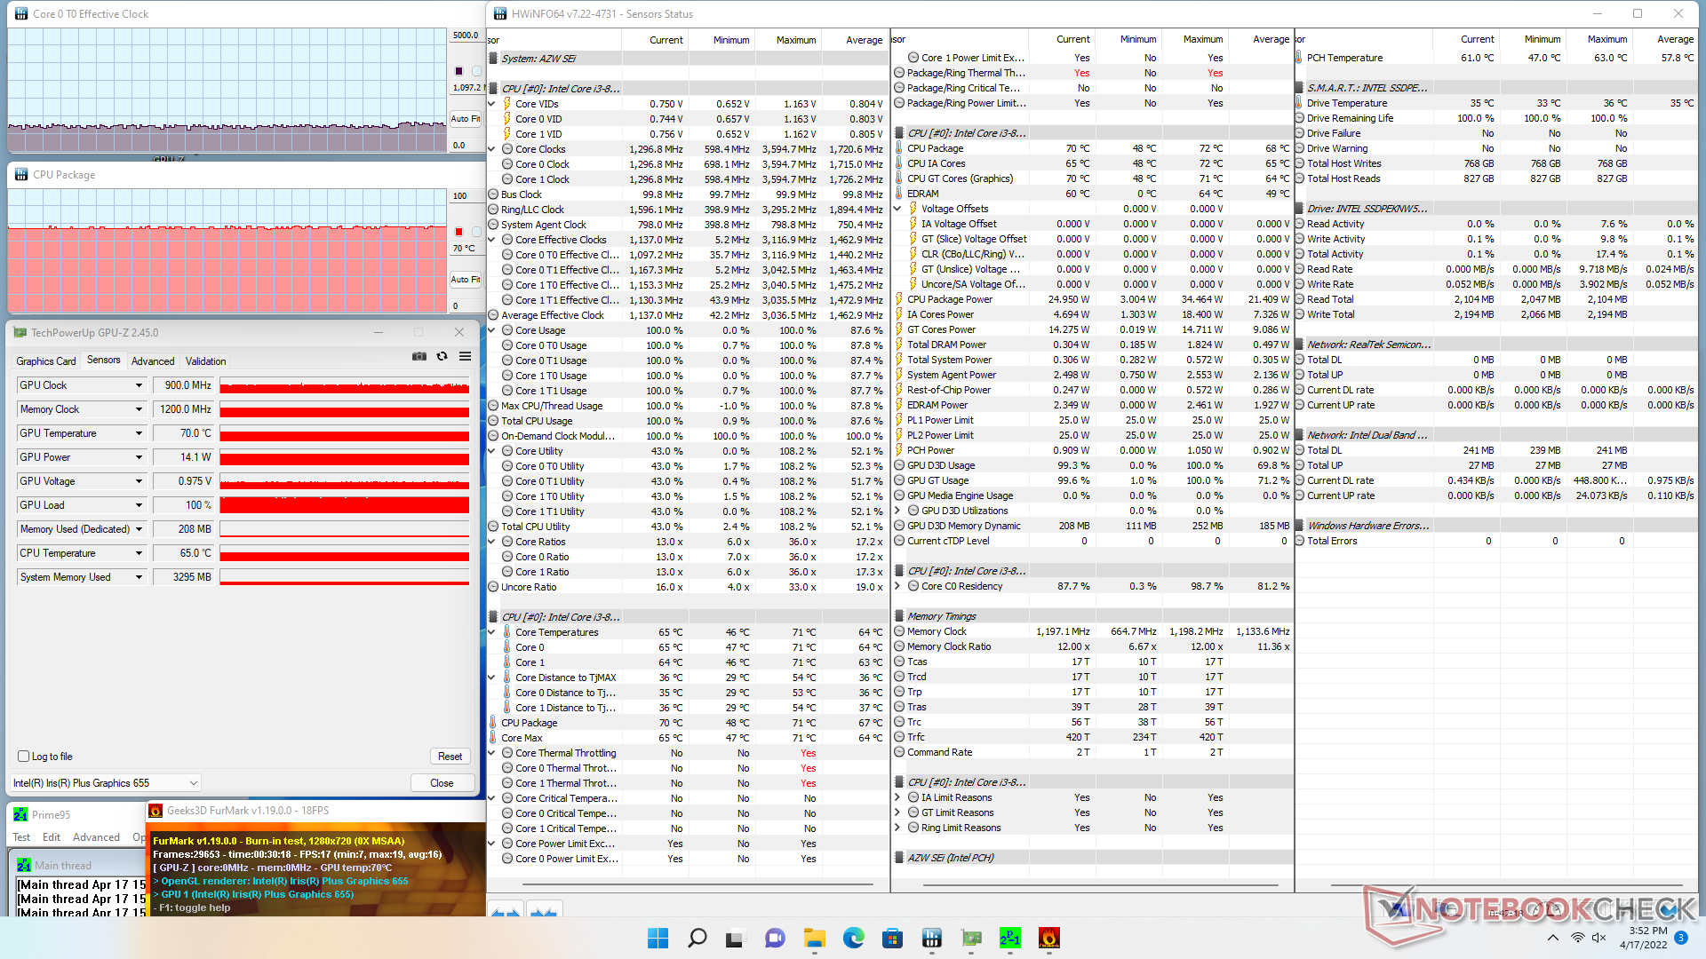Switch to the Graphics Card tab

(x=45, y=361)
